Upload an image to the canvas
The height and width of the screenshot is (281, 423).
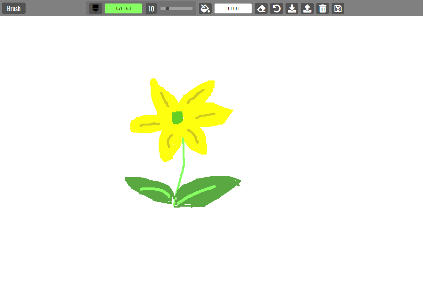pos(307,8)
